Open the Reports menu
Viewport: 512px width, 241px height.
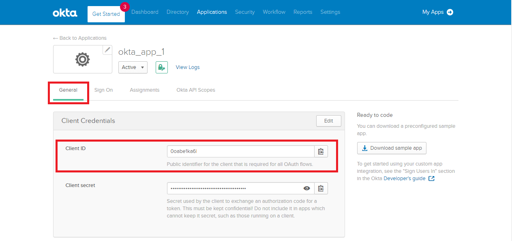tap(303, 12)
